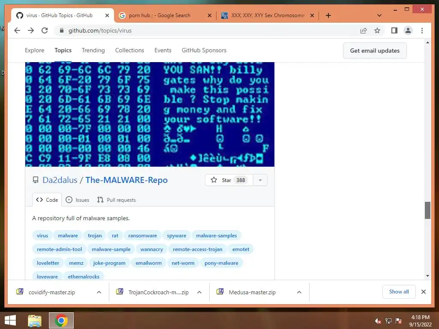Open the malware-sample topic tag
The height and width of the screenshot is (329, 439).
click(x=111, y=249)
